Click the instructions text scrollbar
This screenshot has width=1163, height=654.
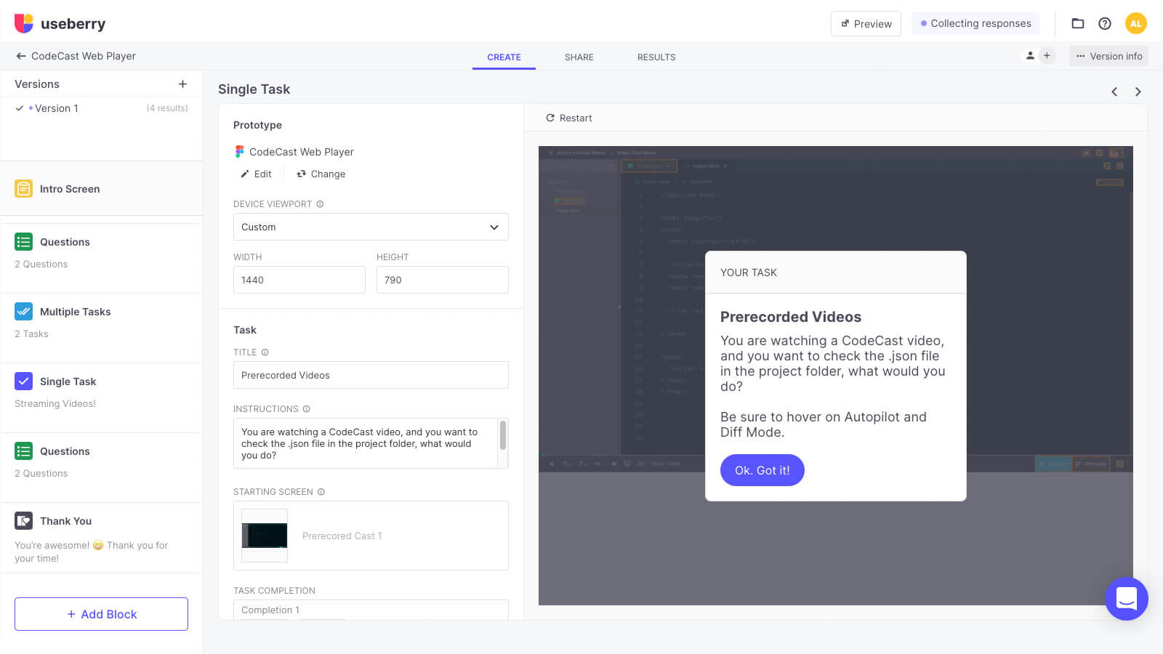pos(502,436)
